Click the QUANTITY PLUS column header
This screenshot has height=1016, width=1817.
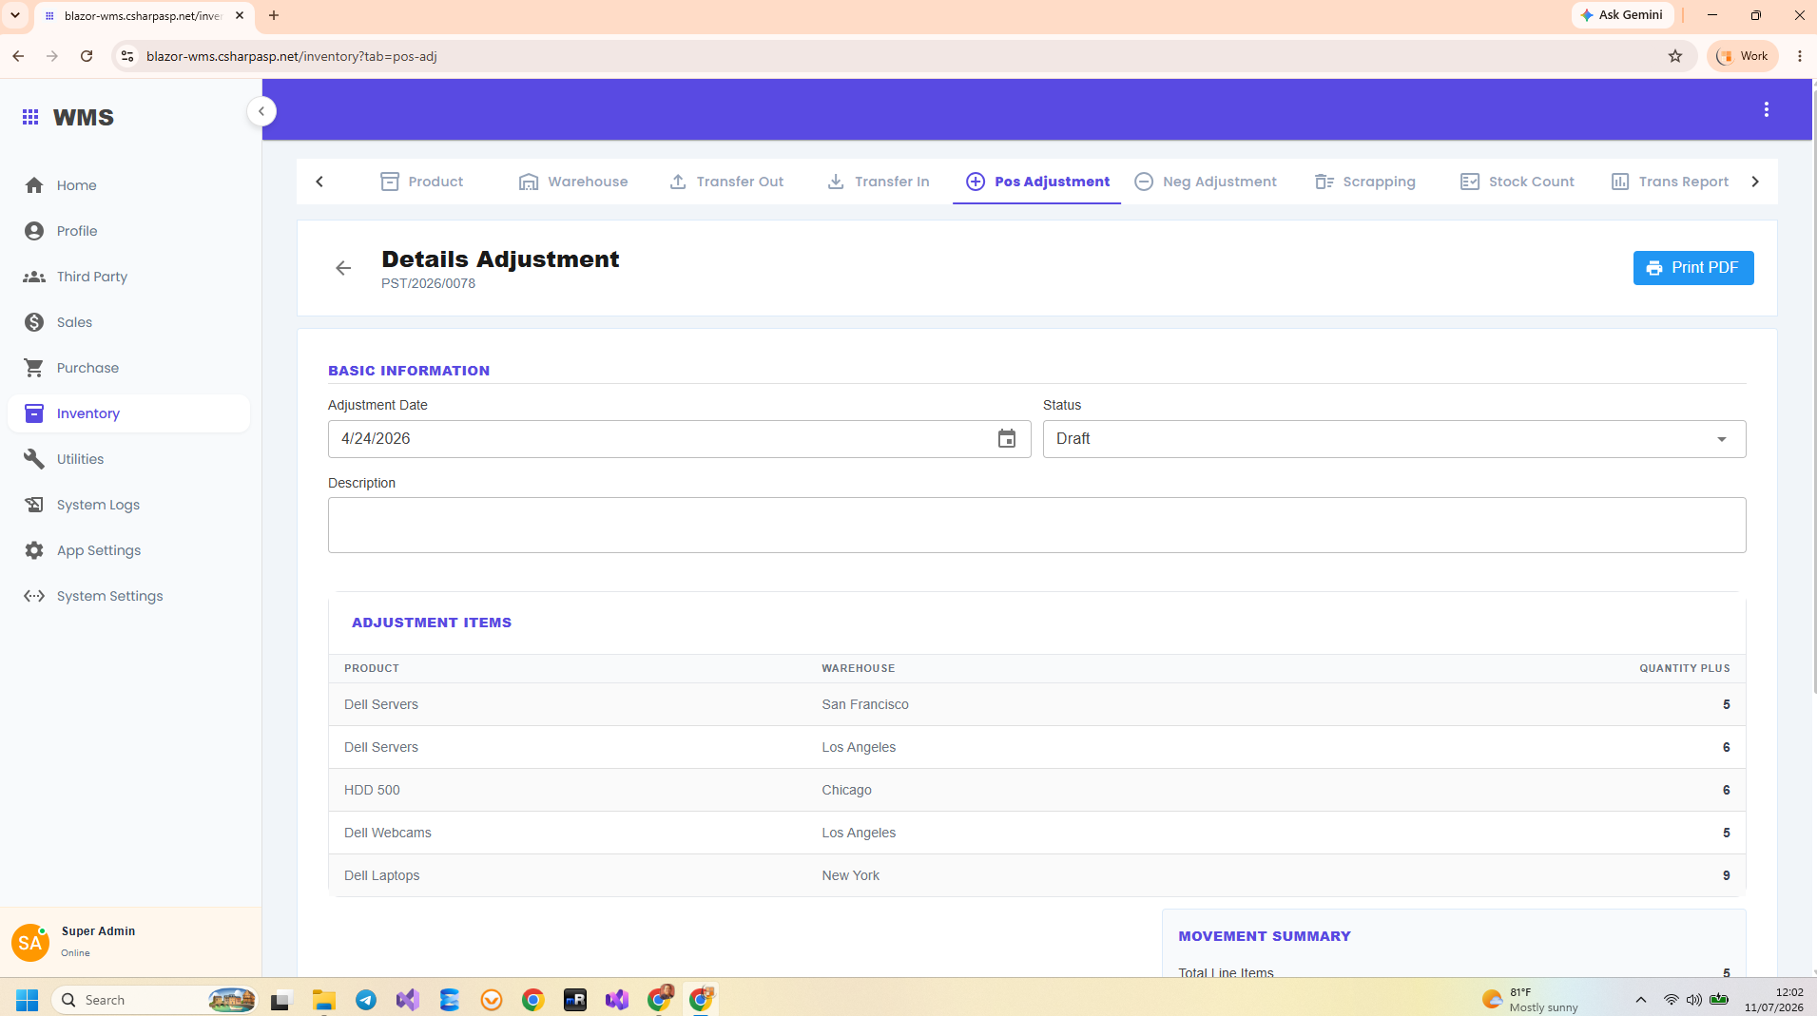tap(1684, 668)
